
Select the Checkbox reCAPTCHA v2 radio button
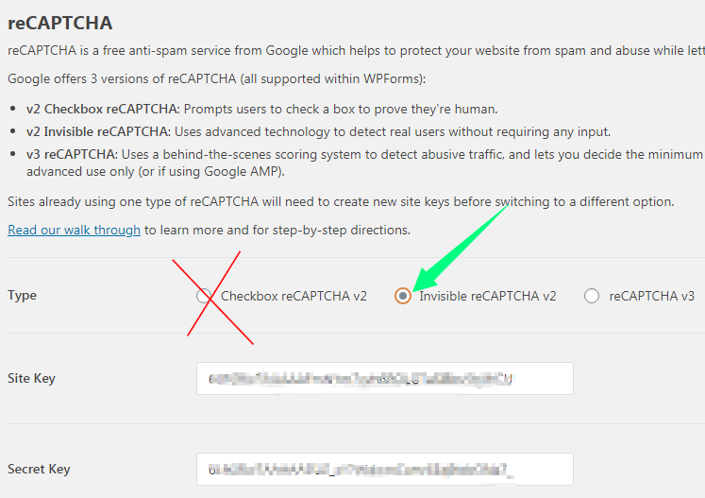pyautogui.click(x=204, y=296)
